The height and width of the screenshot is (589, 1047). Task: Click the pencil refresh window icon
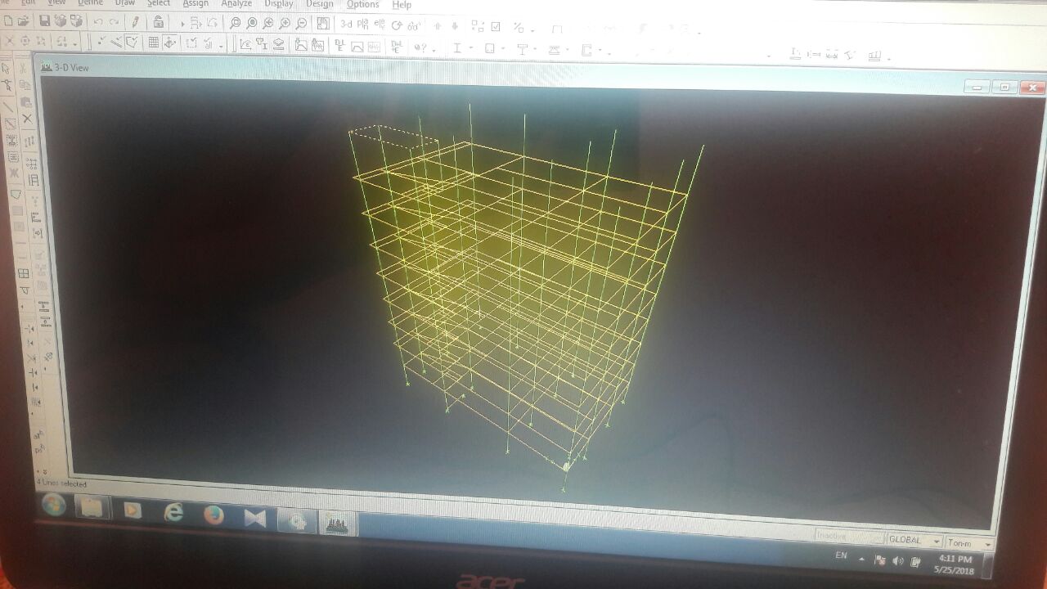(136, 22)
